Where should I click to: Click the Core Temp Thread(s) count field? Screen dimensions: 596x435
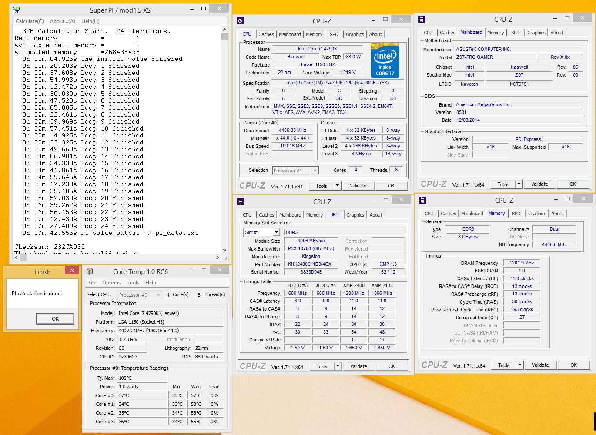(x=199, y=294)
